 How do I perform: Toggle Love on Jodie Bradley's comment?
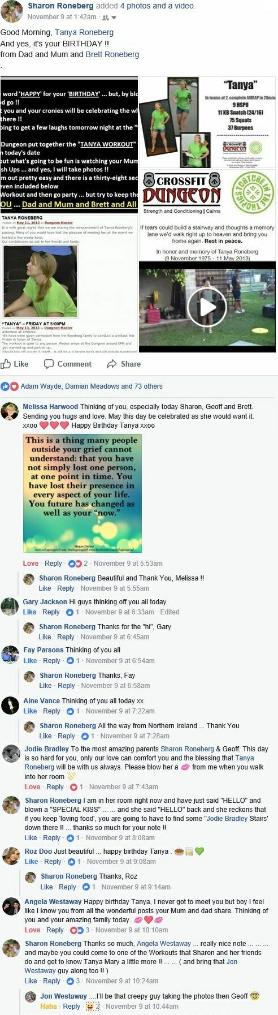point(32,787)
